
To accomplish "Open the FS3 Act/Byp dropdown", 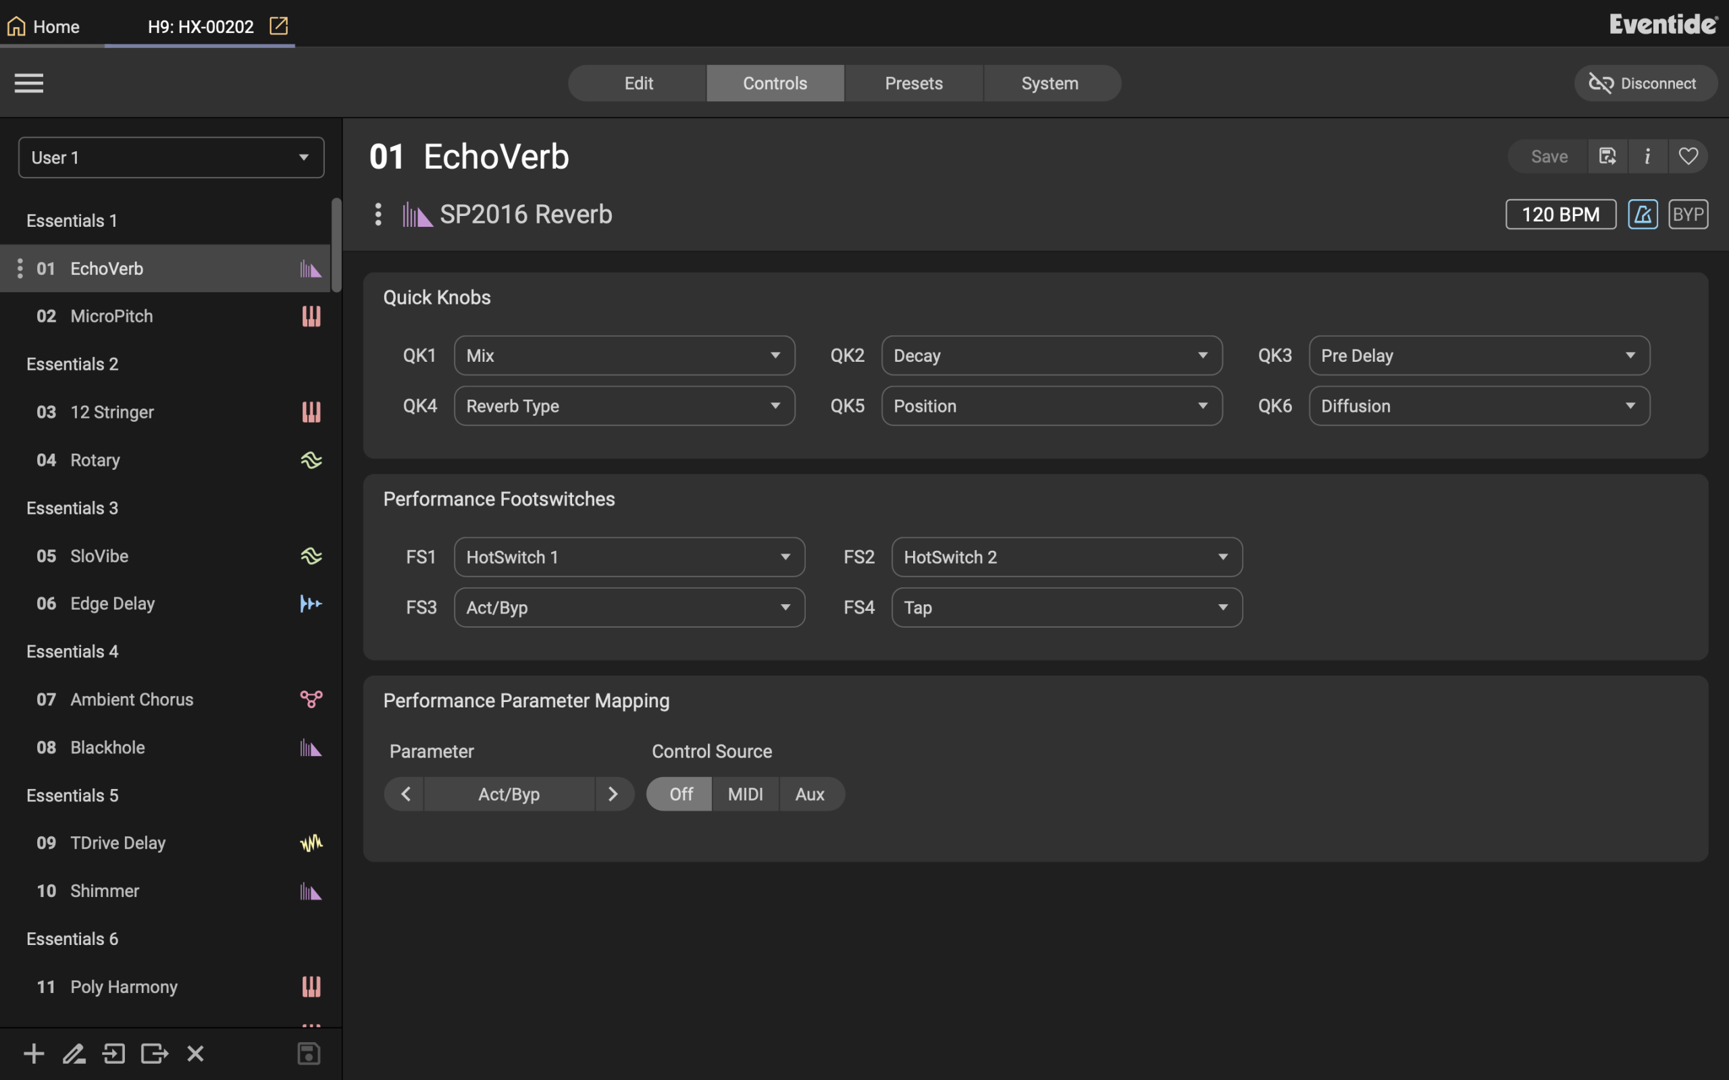I will point(629,607).
